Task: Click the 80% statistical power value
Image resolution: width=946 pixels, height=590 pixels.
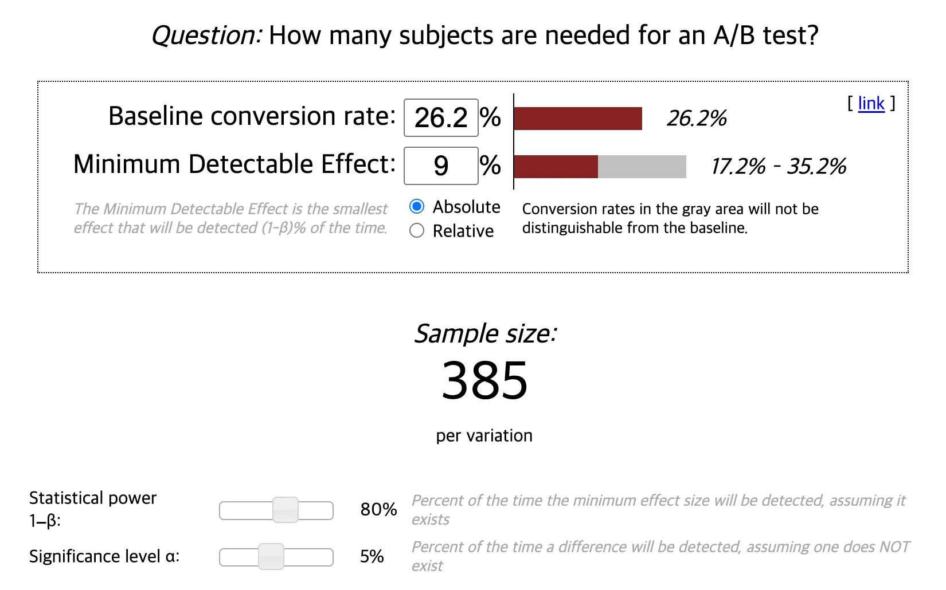Action: [378, 509]
